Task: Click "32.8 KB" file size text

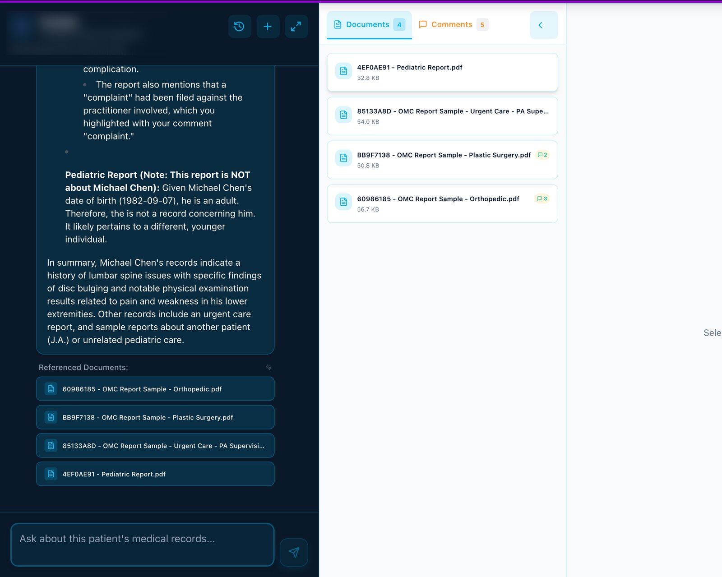Action: (x=368, y=78)
